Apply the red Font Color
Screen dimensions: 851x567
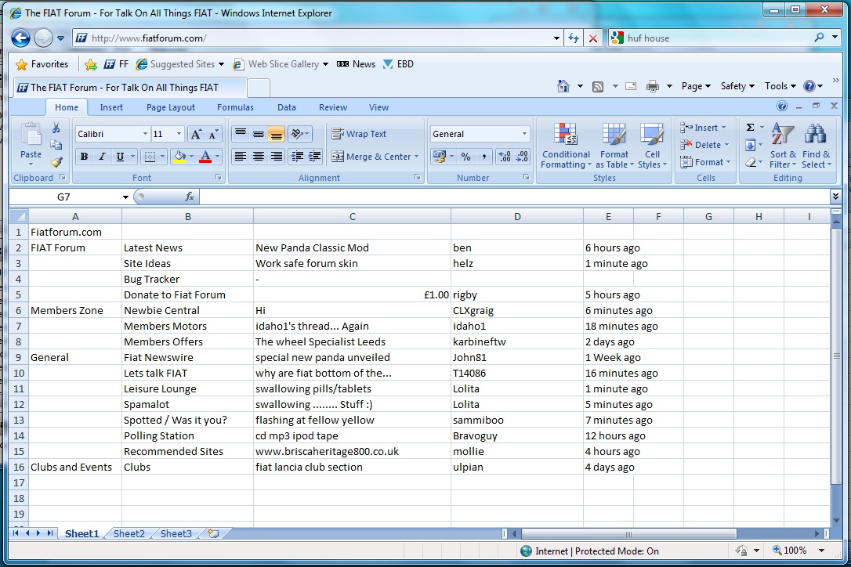[205, 157]
